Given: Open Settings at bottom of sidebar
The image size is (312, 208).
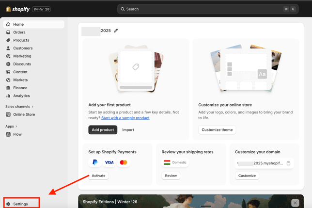Looking at the screenshot, I should tap(20, 204).
